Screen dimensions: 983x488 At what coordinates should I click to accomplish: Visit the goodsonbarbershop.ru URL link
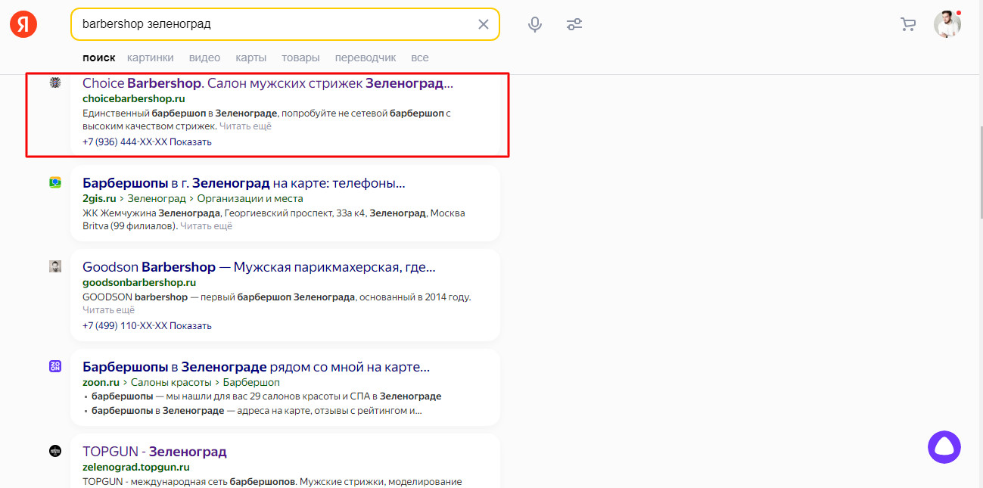[139, 282]
